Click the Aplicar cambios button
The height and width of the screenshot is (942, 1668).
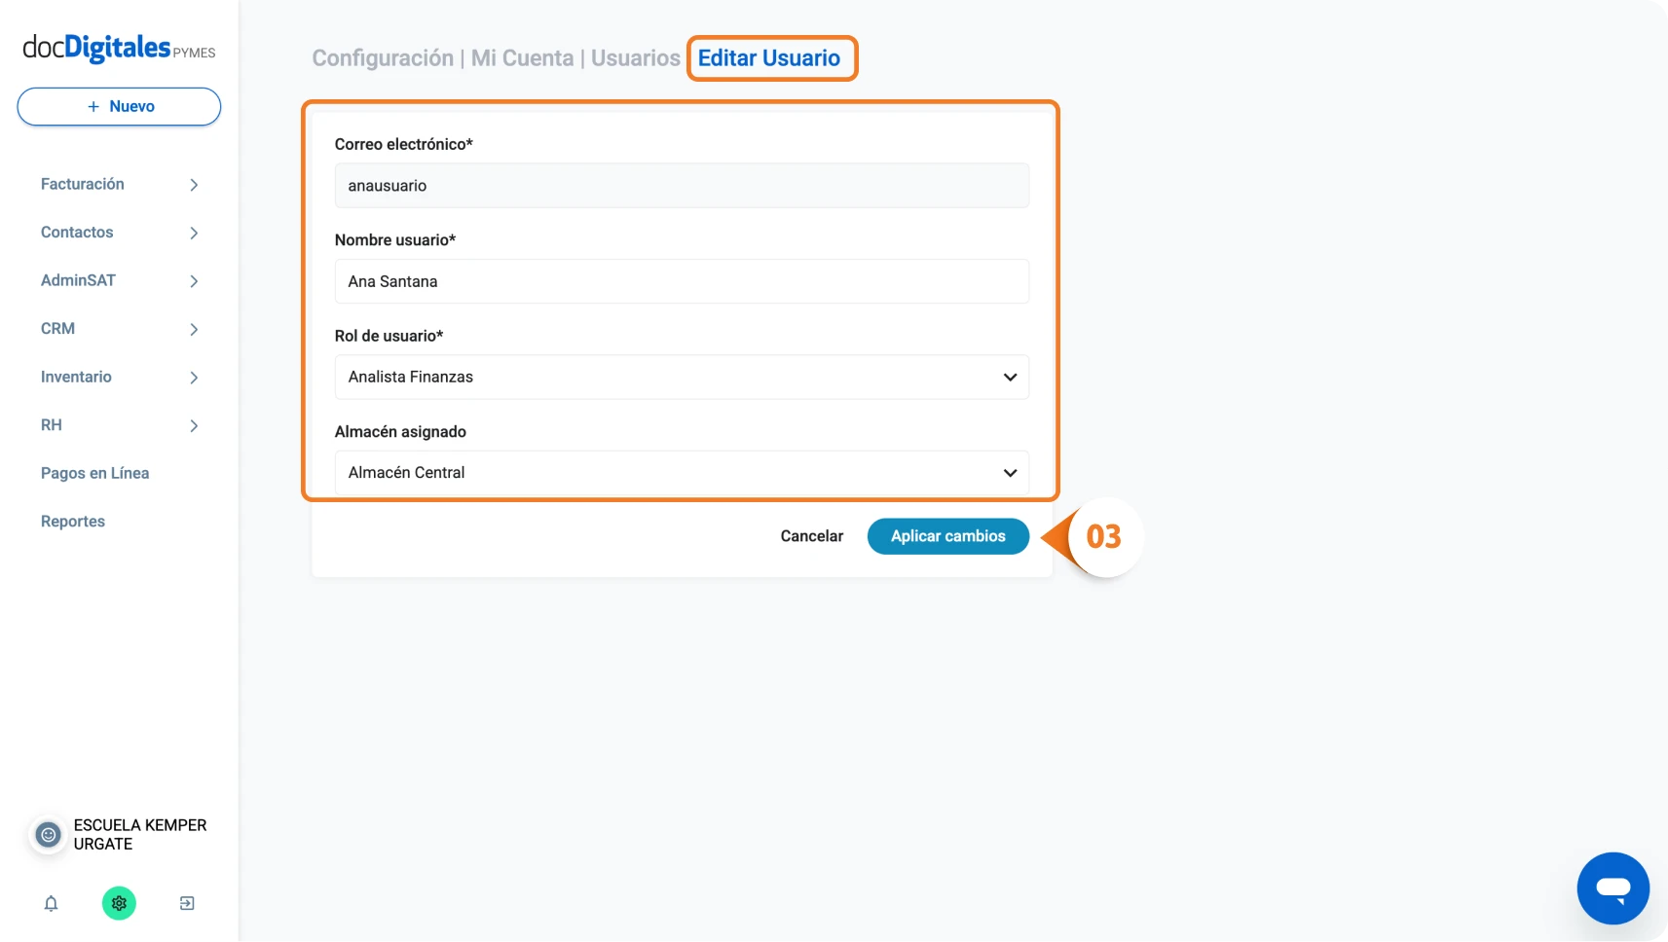tap(947, 536)
